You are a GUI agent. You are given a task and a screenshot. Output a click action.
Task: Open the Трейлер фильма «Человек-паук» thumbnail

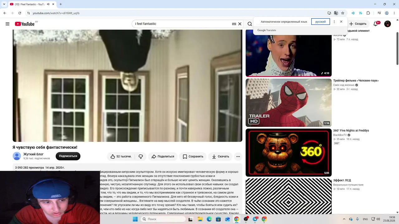coord(289,103)
